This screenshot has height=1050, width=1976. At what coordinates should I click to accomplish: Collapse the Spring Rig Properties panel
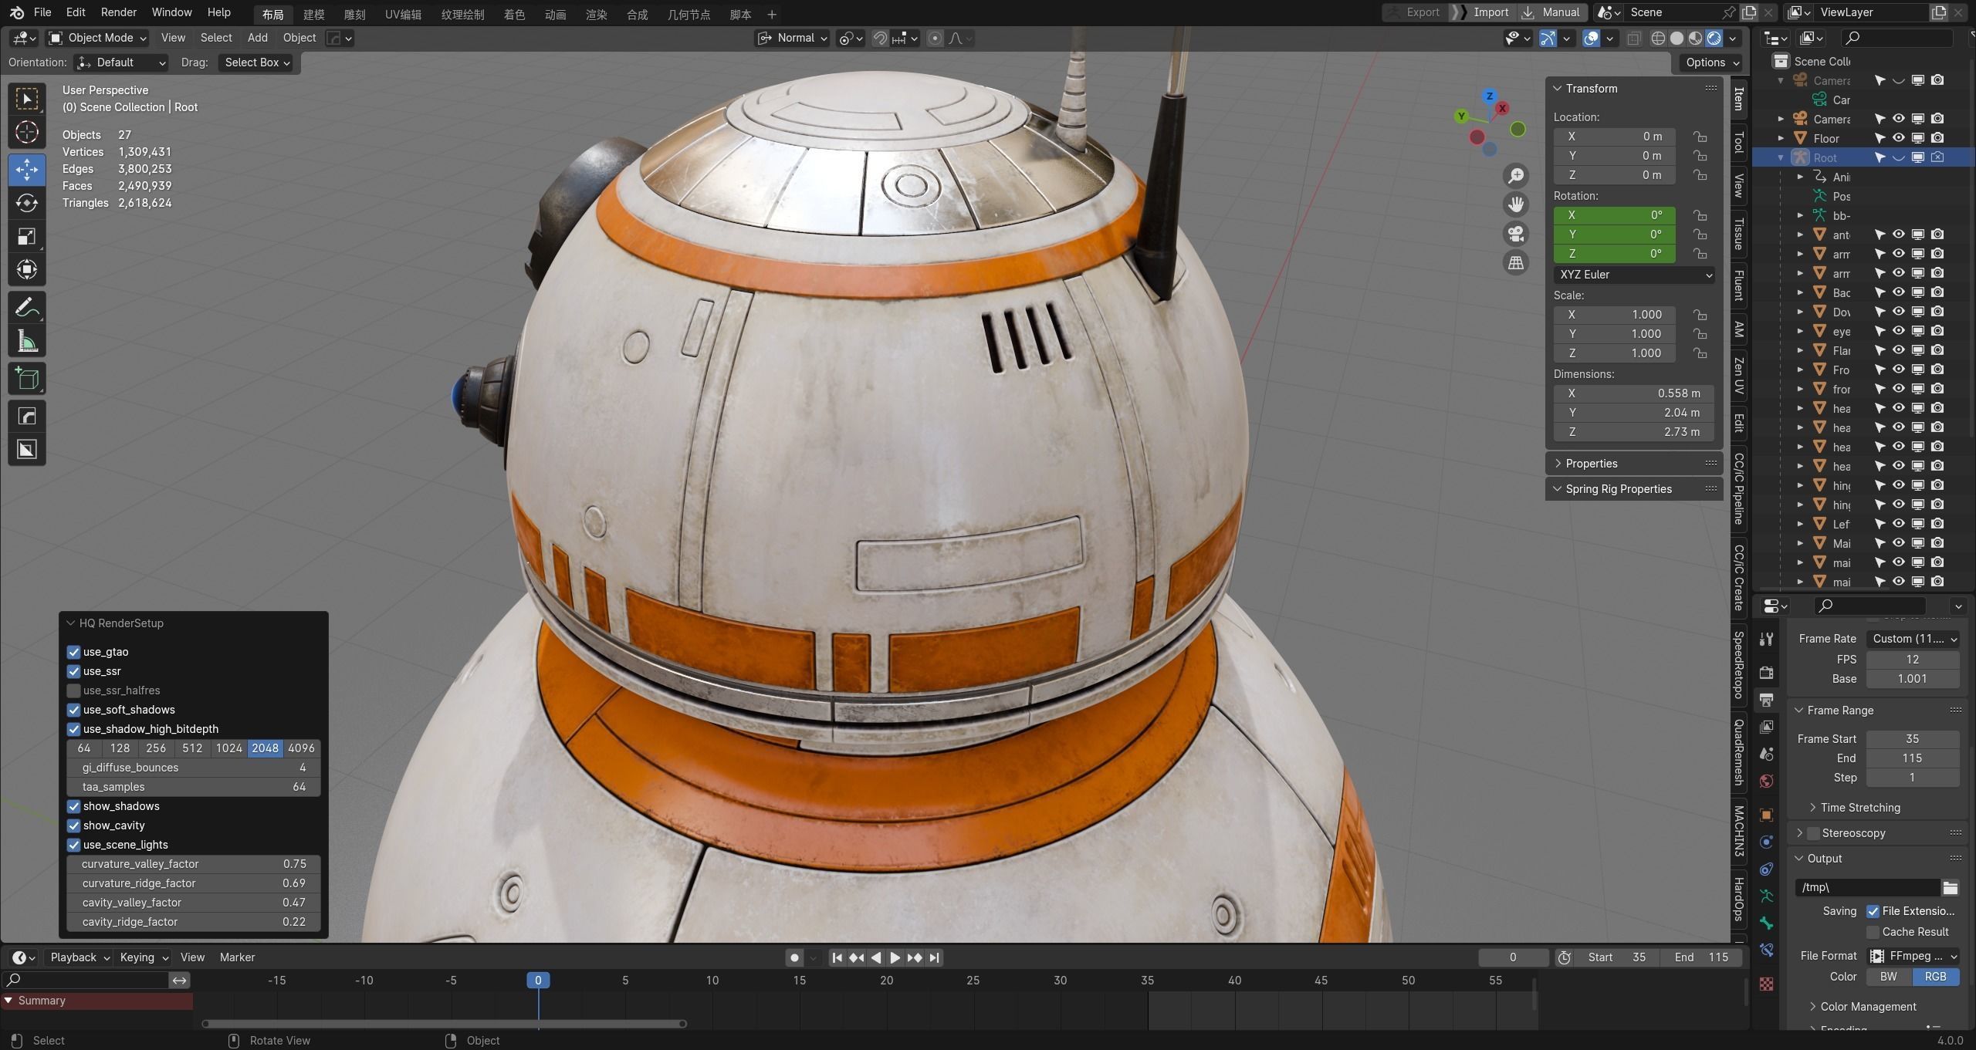click(1633, 489)
